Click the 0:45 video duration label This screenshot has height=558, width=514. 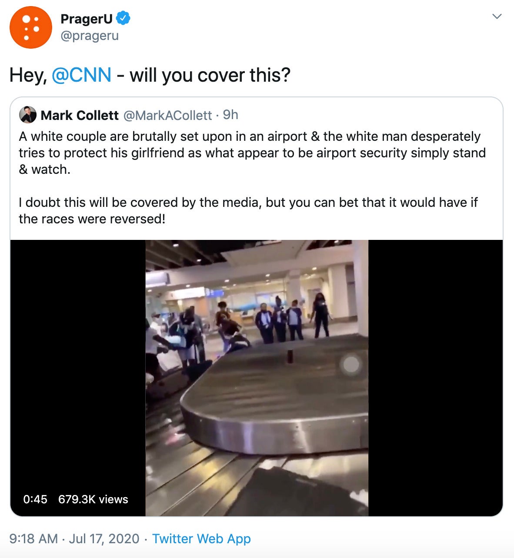tap(35, 499)
